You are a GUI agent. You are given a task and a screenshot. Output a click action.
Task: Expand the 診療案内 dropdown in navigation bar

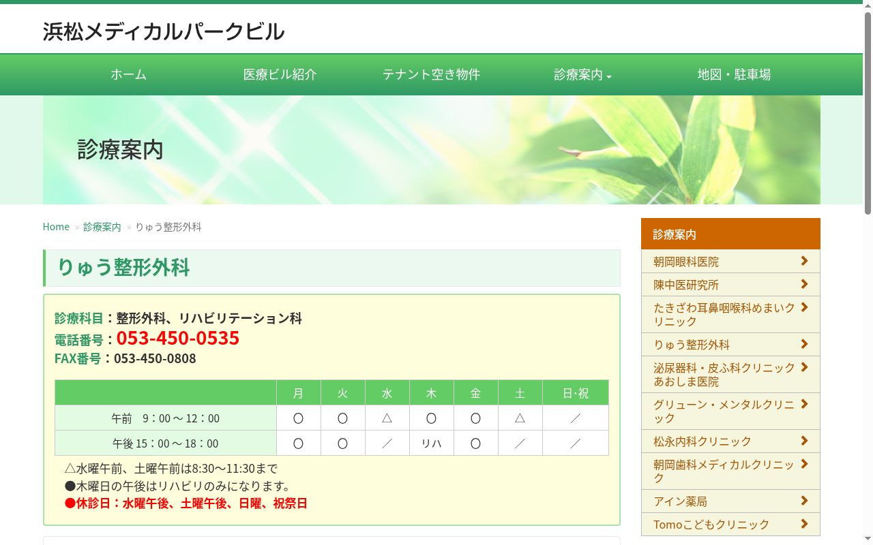pos(582,75)
